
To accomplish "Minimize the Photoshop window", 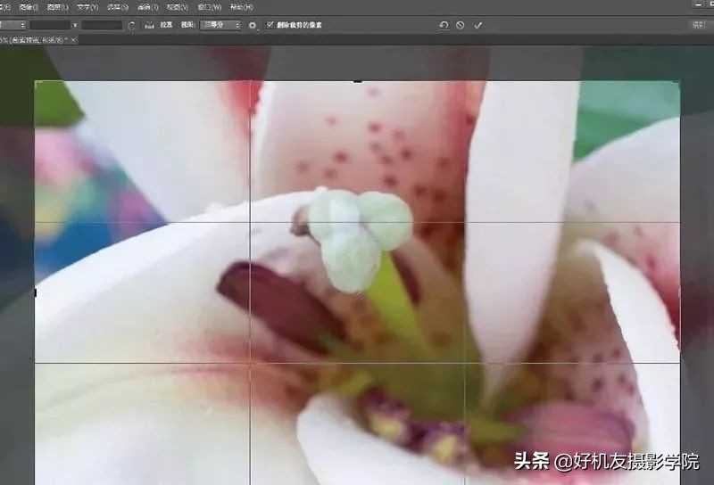I will pos(699,4).
